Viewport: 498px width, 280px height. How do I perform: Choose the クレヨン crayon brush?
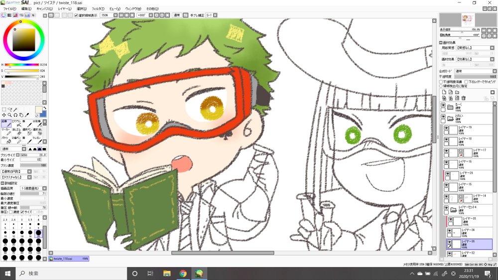coord(37,140)
